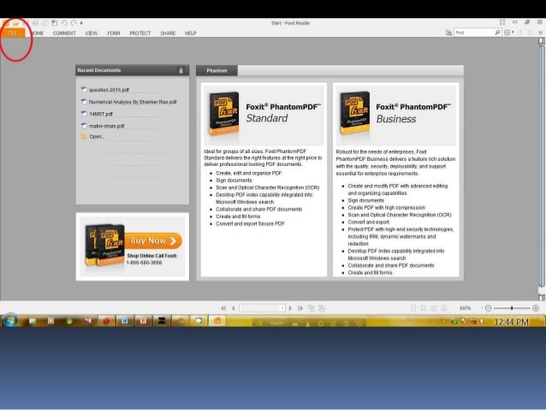The height and width of the screenshot is (410, 546).
Task: Open the page number dropdown arrow
Action: pyautogui.click(x=282, y=308)
